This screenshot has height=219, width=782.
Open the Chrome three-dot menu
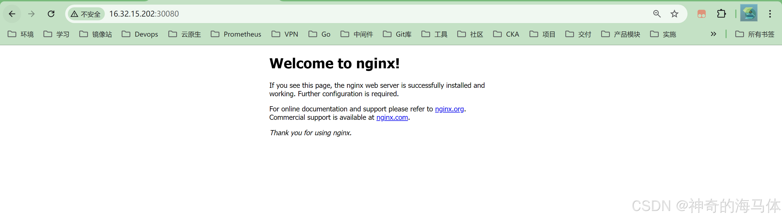[770, 14]
